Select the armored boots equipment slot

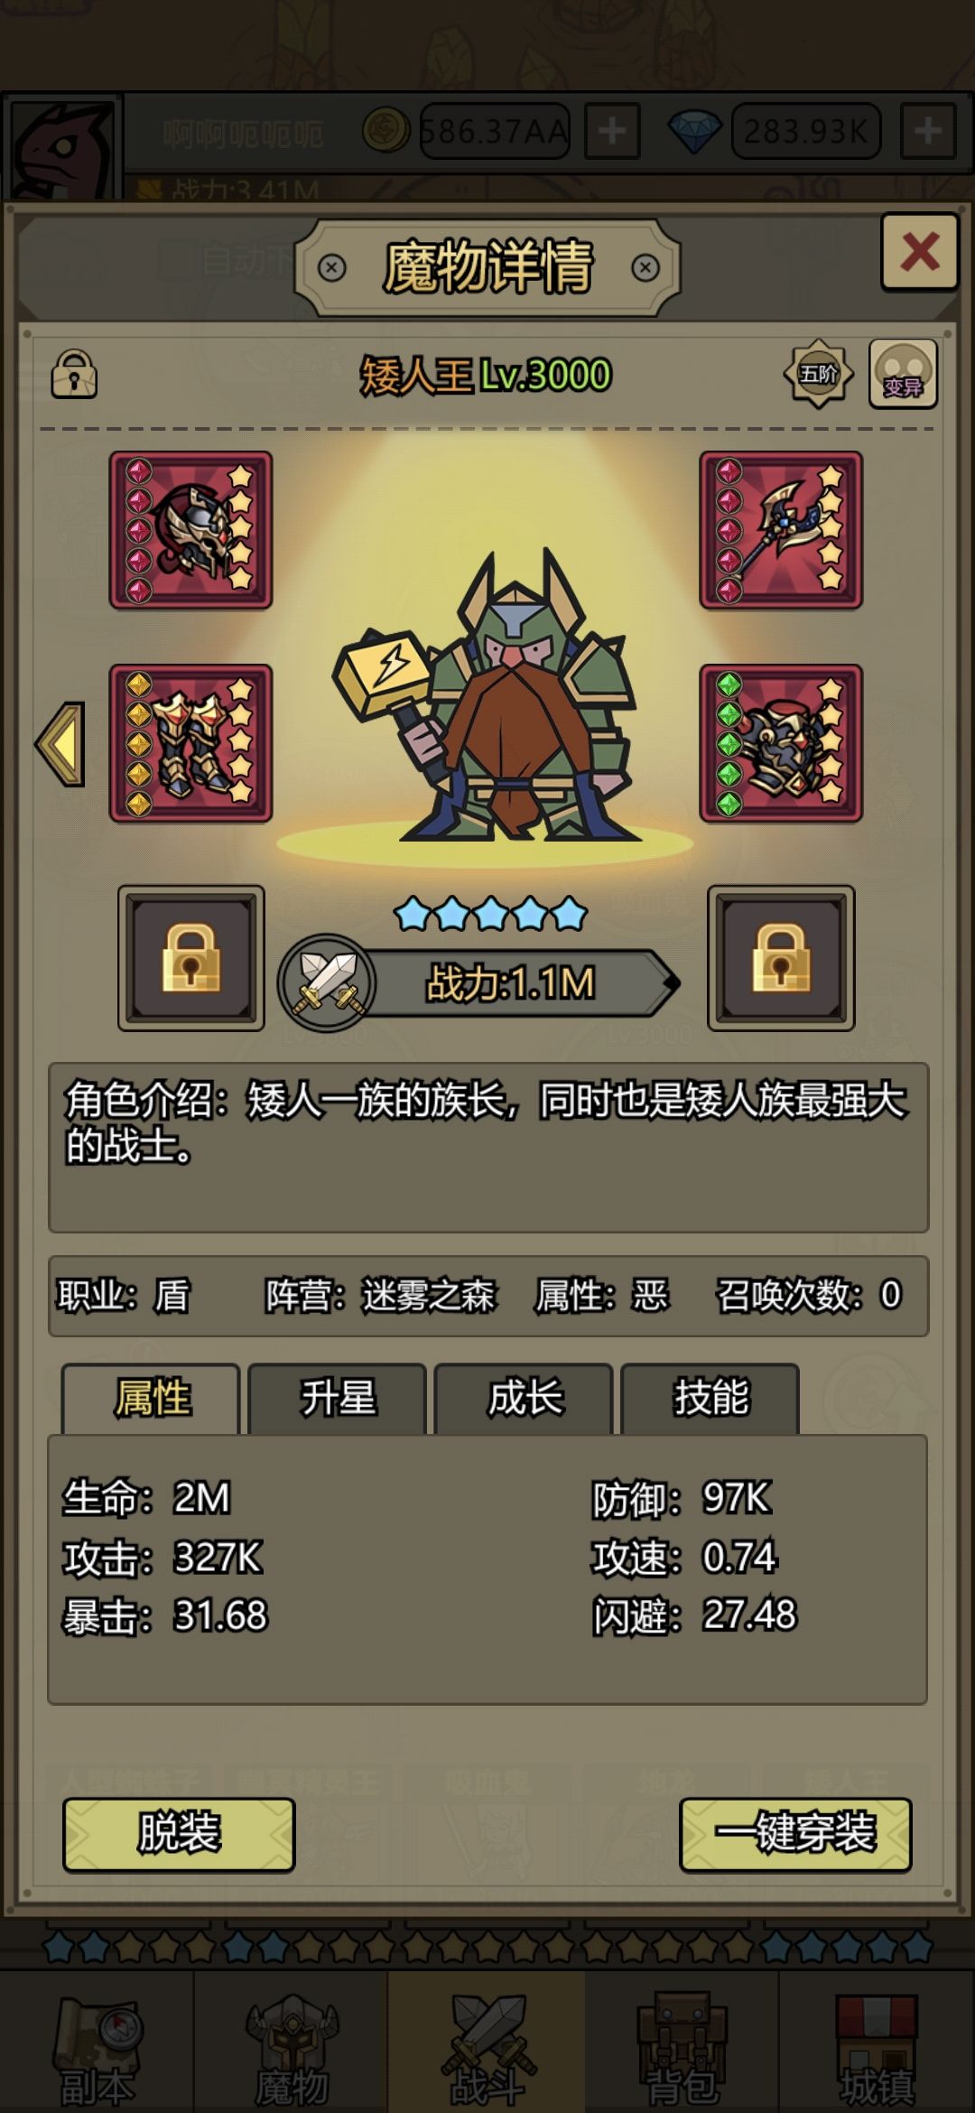[x=190, y=743]
